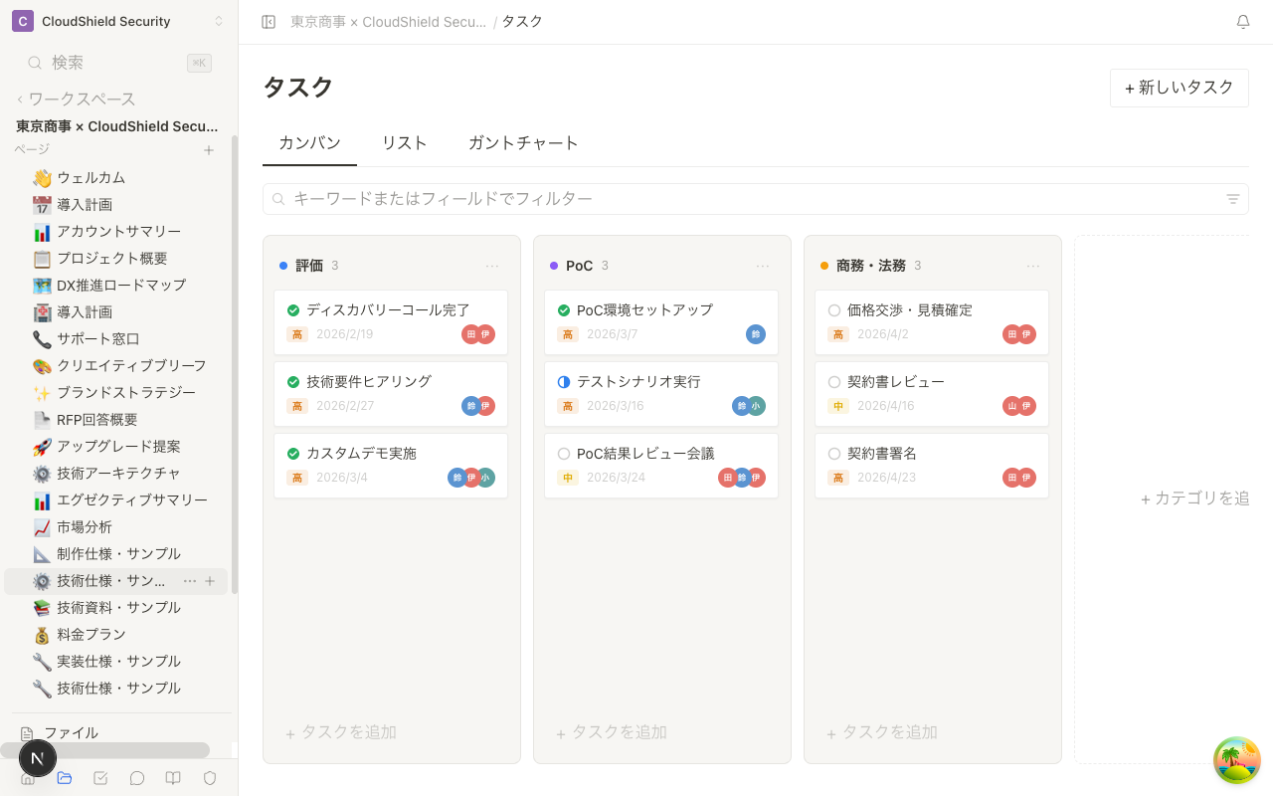Create a task with the 新しいタスク button
Viewport: 1273px width, 796px height.
point(1179,88)
